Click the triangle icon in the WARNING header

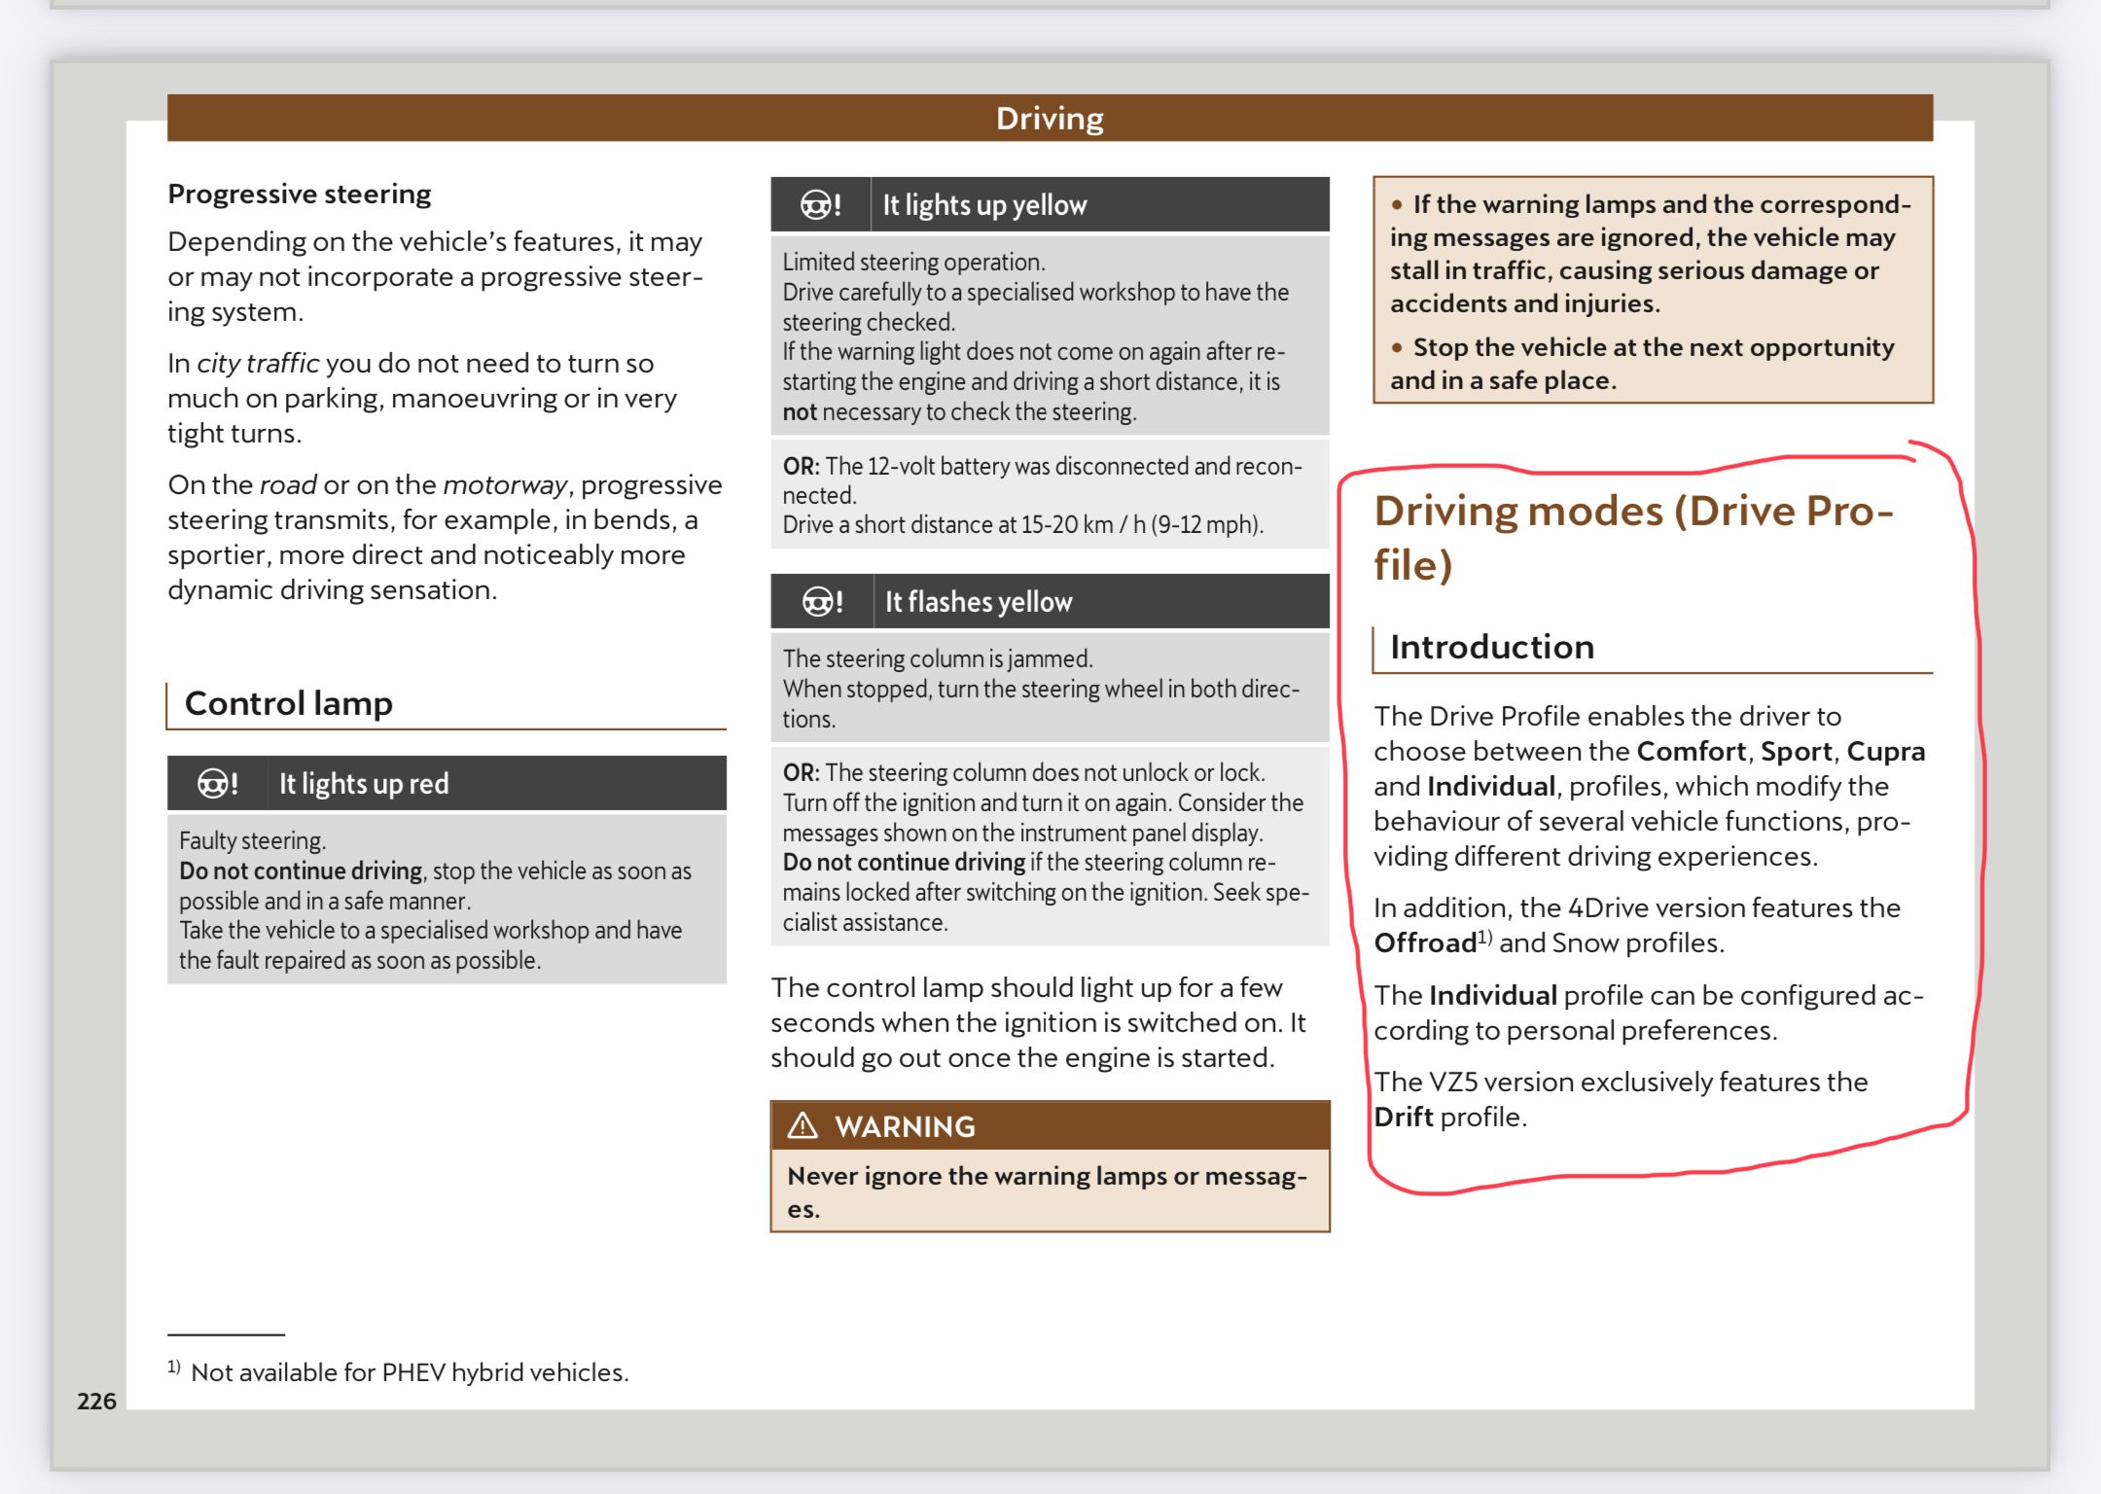coord(802,1126)
